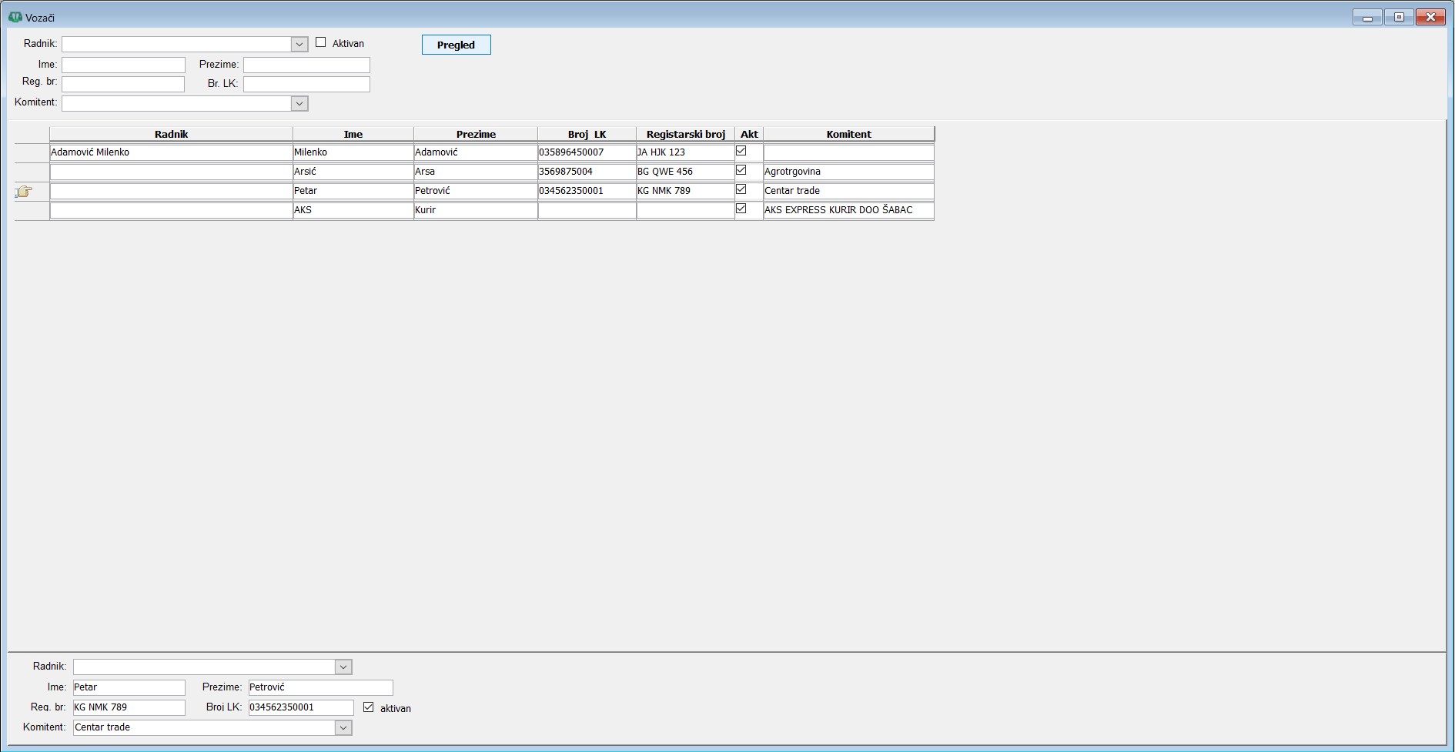Edit the Reg. br field containing KG NMK 789
Screen dimensions: 1455x752
pyautogui.click(x=129, y=707)
